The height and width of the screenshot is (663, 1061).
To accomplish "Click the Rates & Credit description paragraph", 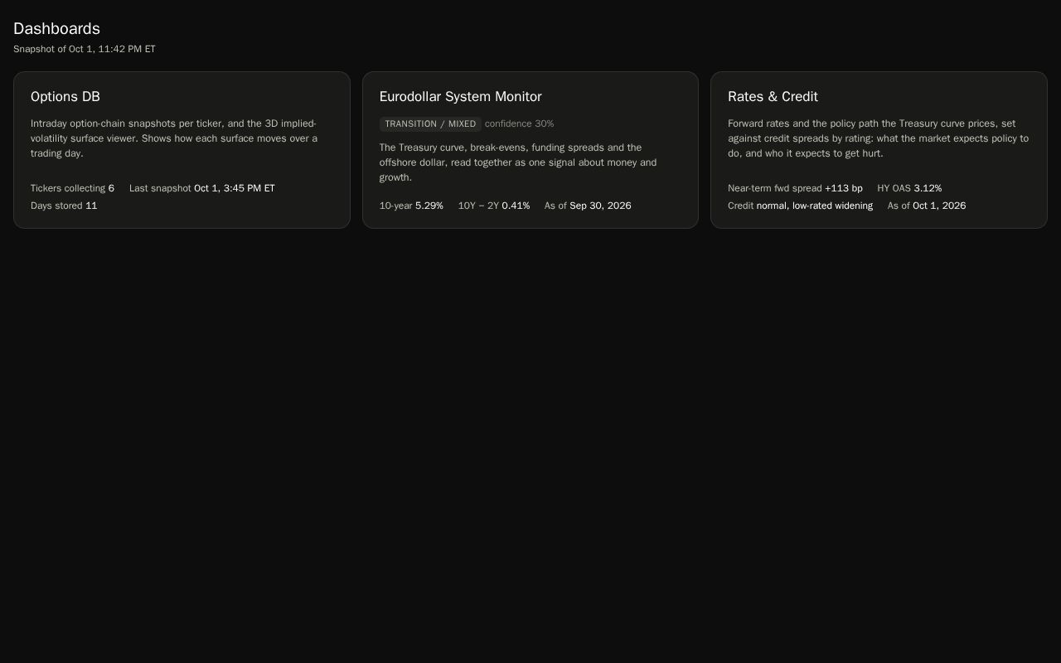I will pos(879,138).
